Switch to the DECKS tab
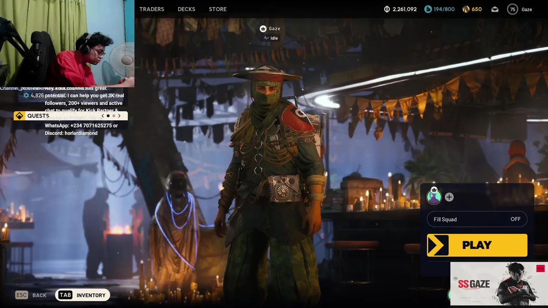 tap(186, 9)
